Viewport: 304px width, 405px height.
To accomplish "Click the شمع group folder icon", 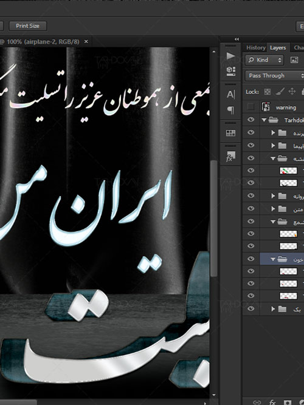I will point(282,222).
